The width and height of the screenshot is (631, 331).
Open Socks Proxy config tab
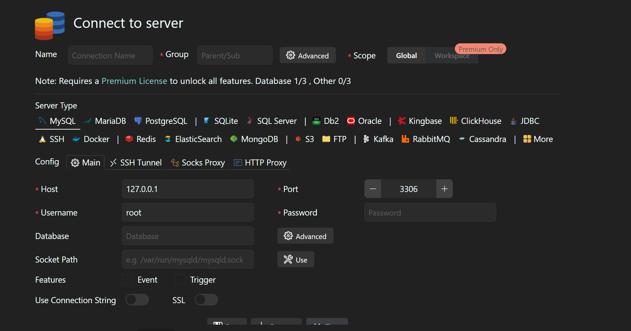point(198,163)
